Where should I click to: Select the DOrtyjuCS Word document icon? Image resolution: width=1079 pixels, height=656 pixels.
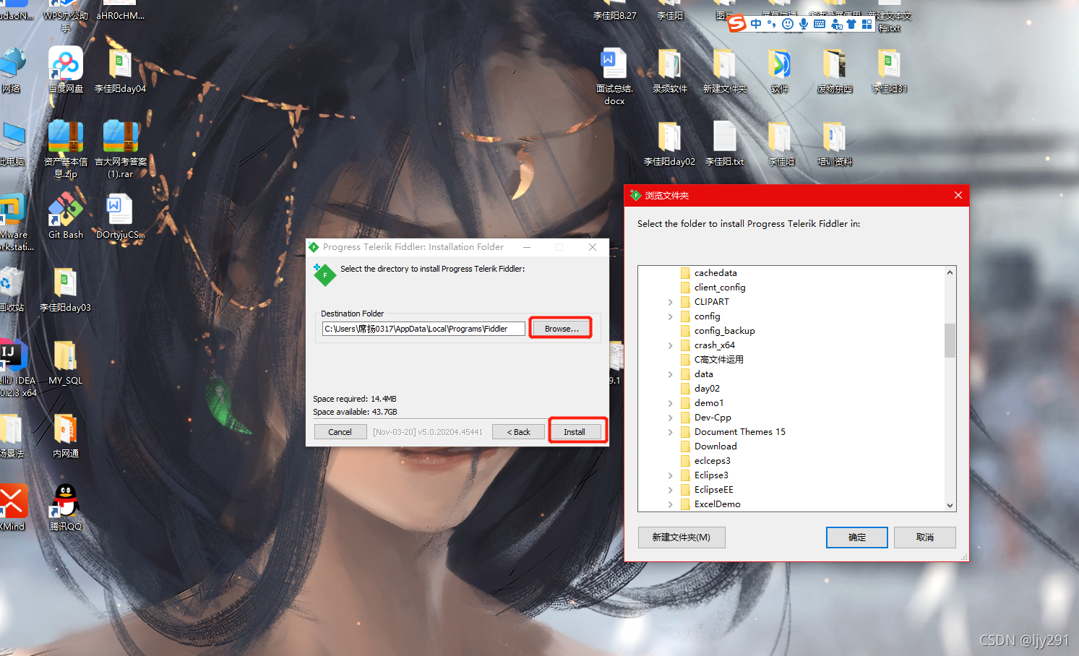(x=120, y=215)
